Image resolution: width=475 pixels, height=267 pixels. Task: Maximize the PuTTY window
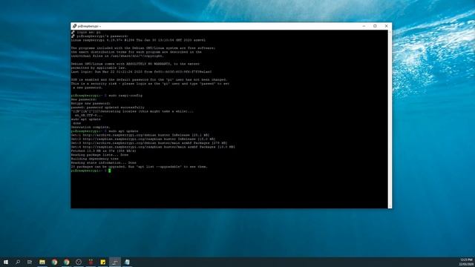point(375,26)
